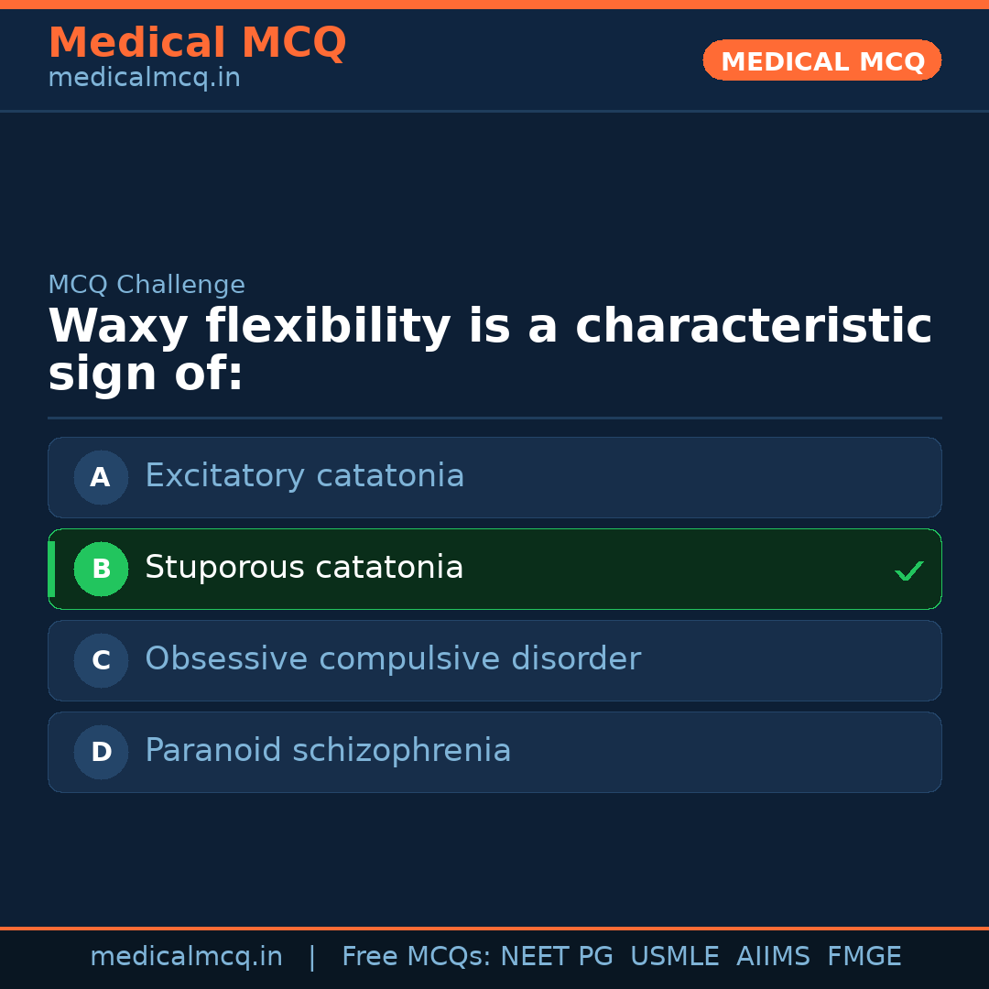The width and height of the screenshot is (989, 989).
Task: Click the "Waxy flexibility" question heading
Action: pos(489,350)
